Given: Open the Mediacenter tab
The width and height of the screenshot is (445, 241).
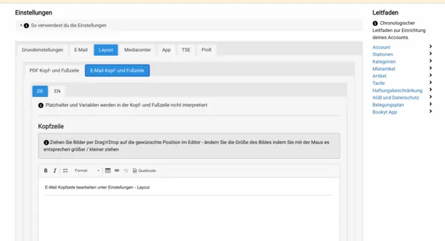Looking at the screenshot, I should [137, 50].
